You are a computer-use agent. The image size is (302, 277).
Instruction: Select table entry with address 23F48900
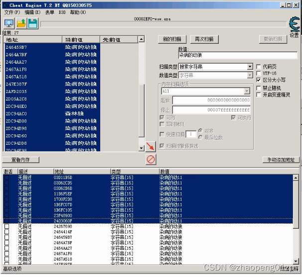(148, 215)
